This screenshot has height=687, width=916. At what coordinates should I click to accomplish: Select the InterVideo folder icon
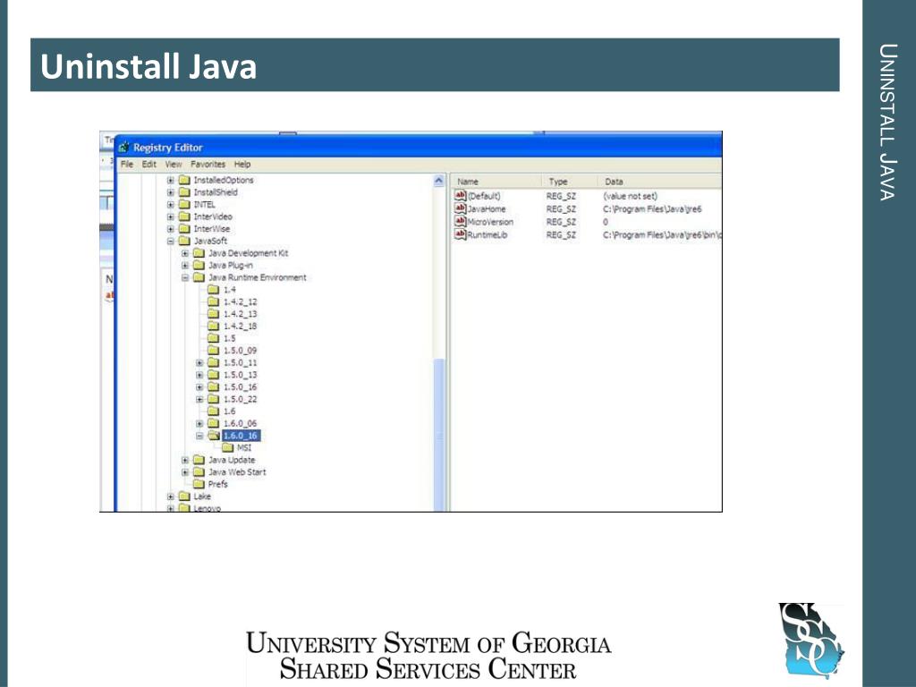tap(184, 216)
